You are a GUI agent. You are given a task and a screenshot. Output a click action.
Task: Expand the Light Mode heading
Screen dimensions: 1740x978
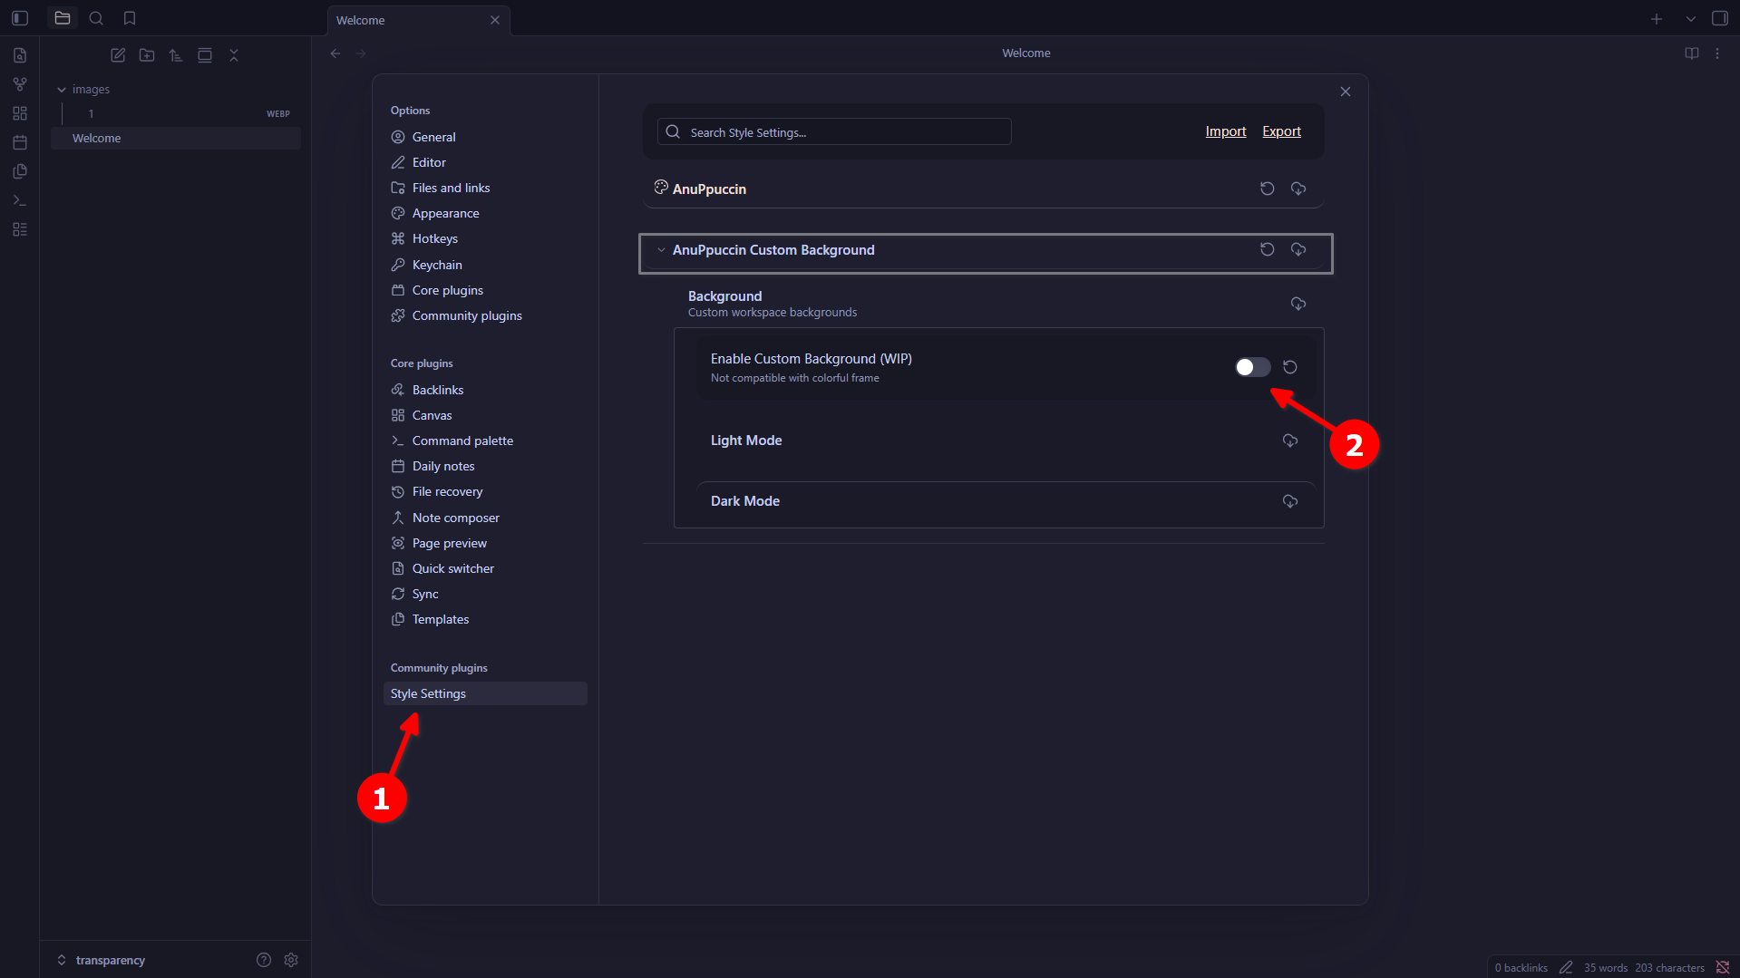tap(745, 441)
